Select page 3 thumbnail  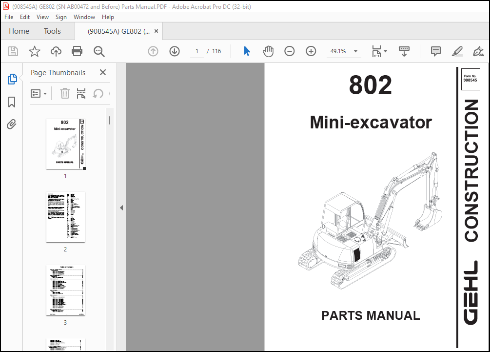pyautogui.click(x=65, y=290)
